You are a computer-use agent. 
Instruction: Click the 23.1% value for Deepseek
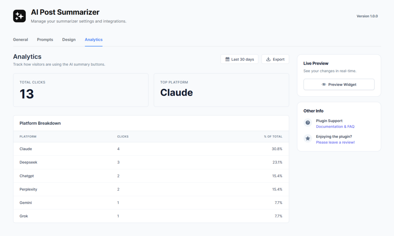tap(278, 162)
